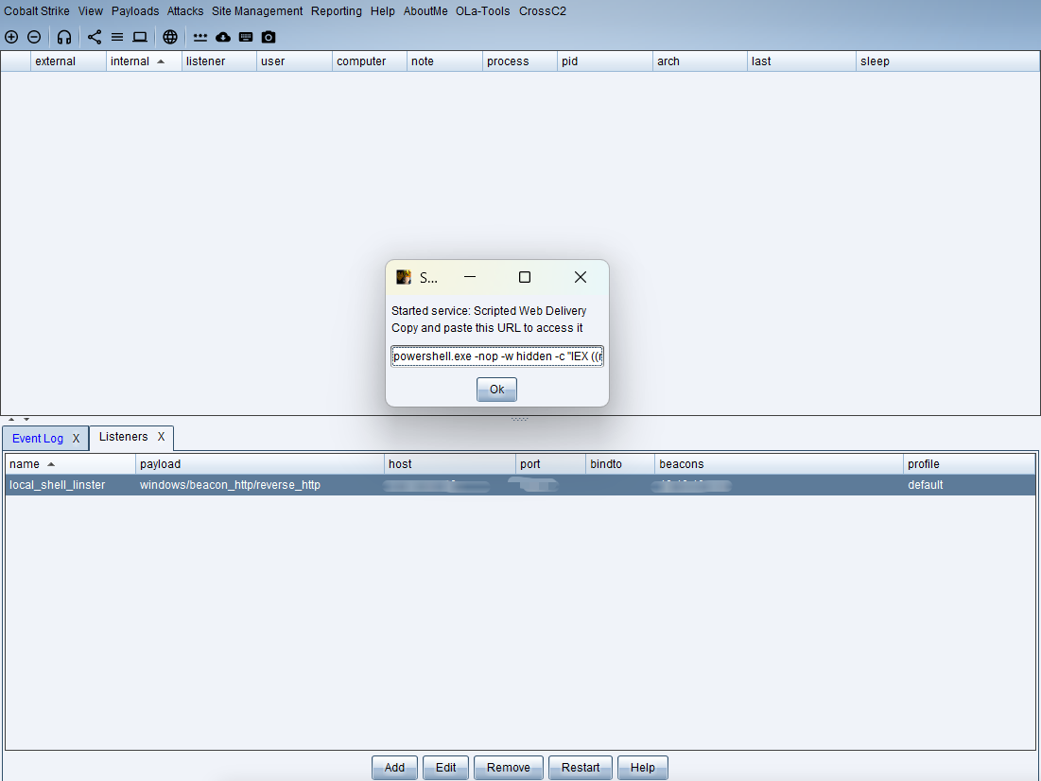Click the Restart listener button
The height and width of the screenshot is (781, 1041).
[581, 767]
